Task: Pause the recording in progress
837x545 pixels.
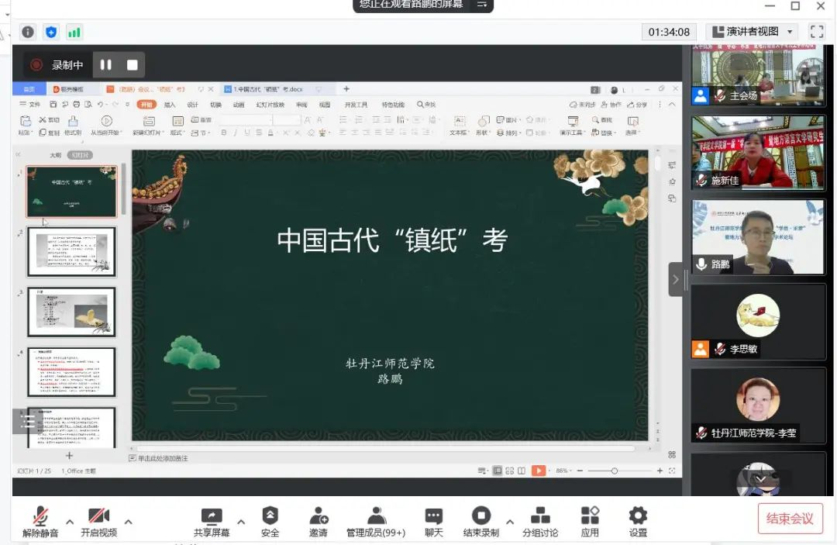Action: pos(106,65)
